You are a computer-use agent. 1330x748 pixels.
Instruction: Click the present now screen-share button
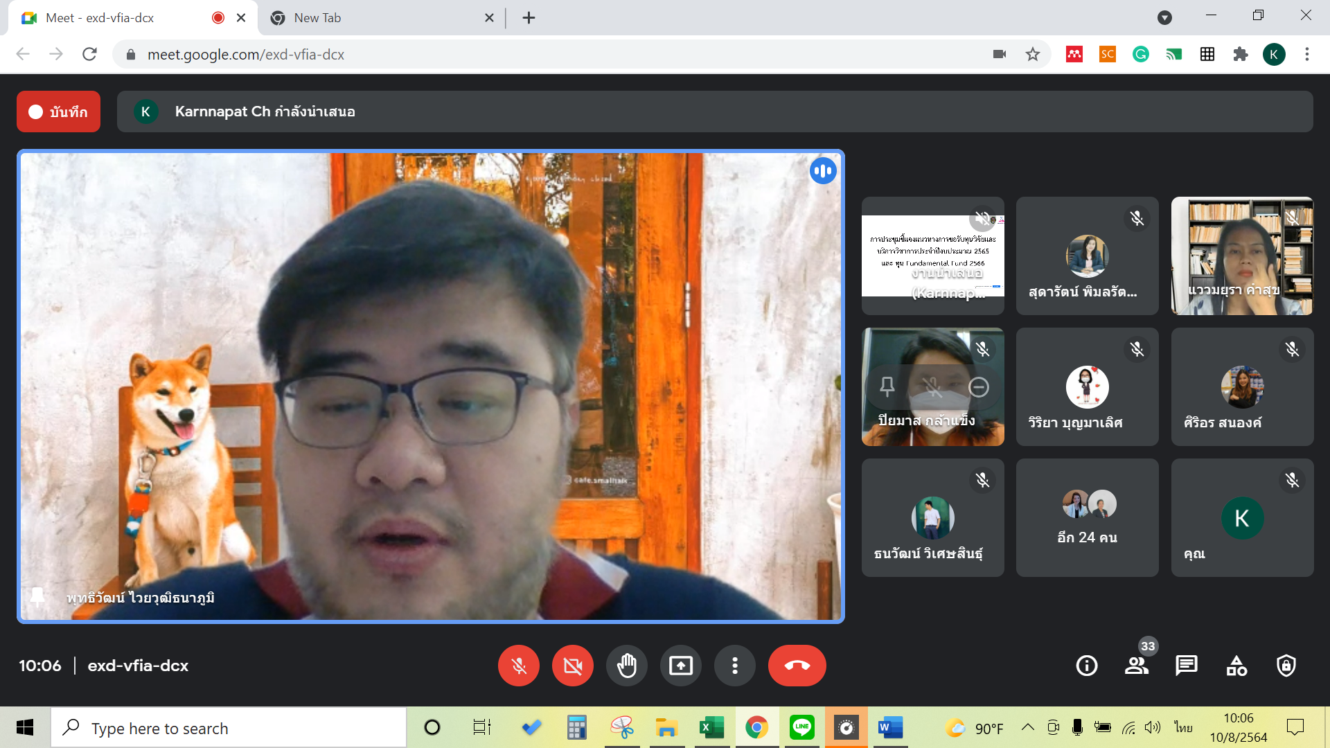pyautogui.click(x=680, y=666)
